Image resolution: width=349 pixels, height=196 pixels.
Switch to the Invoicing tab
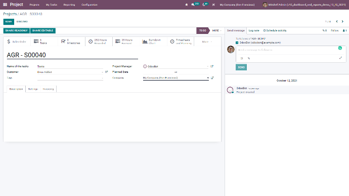[x=48, y=89]
